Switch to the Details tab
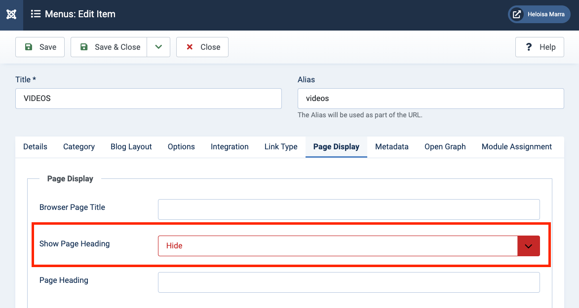 36,147
